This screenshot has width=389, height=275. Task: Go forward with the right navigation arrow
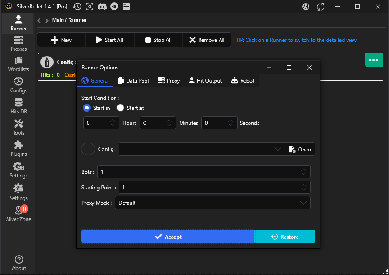tap(46, 21)
